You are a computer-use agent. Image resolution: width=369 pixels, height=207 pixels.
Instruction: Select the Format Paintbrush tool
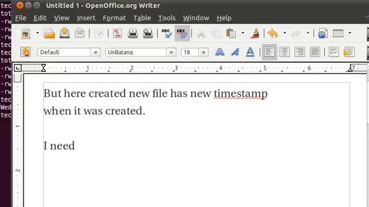point(255,33)
